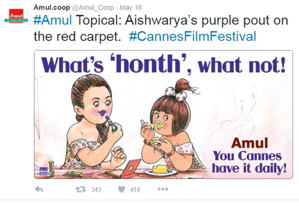Click the red Amul brand name in cartoon

click(x=256, y=143)
